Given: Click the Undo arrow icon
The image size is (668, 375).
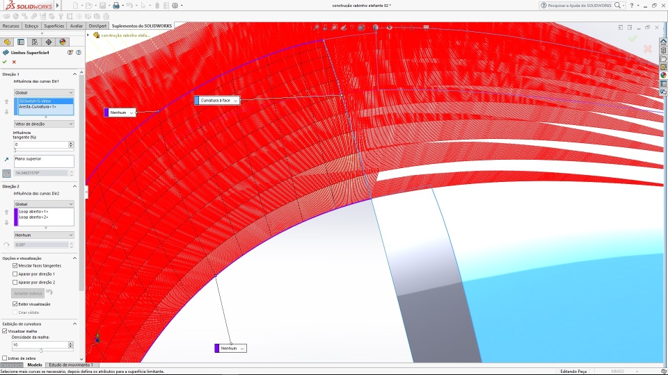Looking at the screenshot, I should coord(129,6).
